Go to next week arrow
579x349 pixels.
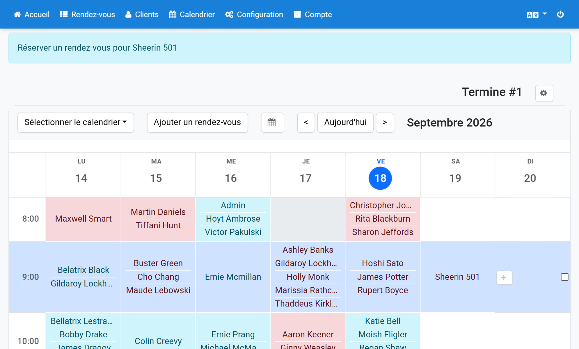tap(385, 122)
